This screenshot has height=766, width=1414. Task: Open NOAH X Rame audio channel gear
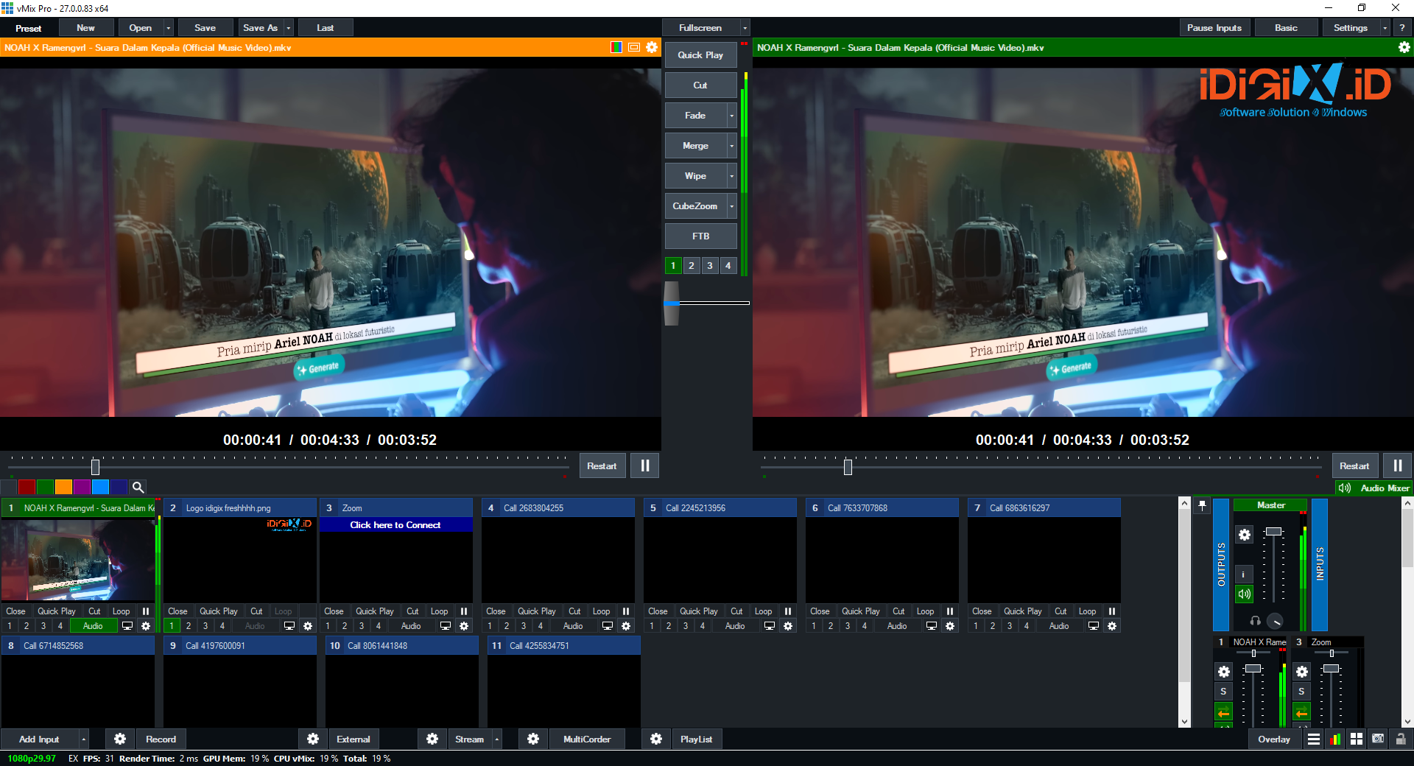(1224, 672)
